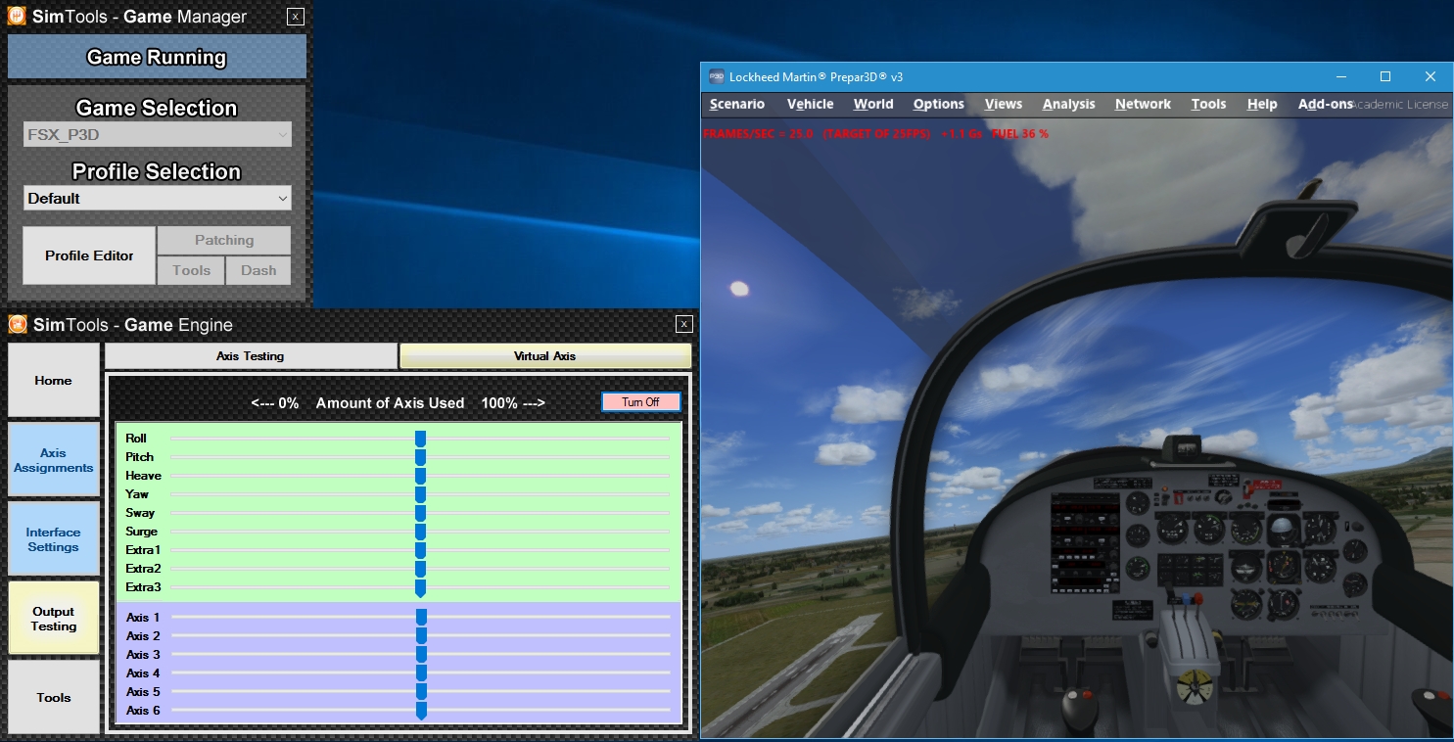This screenshot has height=742, width=1454.
Task: Open the Views menu in Prepar3D
Action: [x=1004, y=104]
